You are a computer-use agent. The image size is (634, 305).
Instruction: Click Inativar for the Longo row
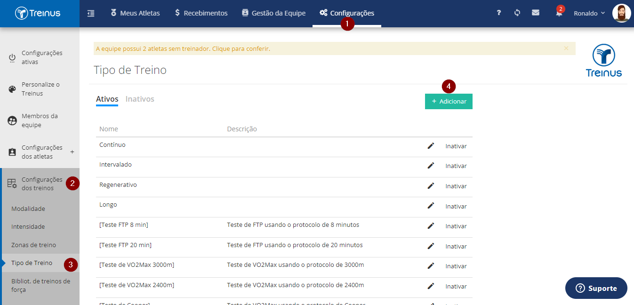[x=456, y=206]
